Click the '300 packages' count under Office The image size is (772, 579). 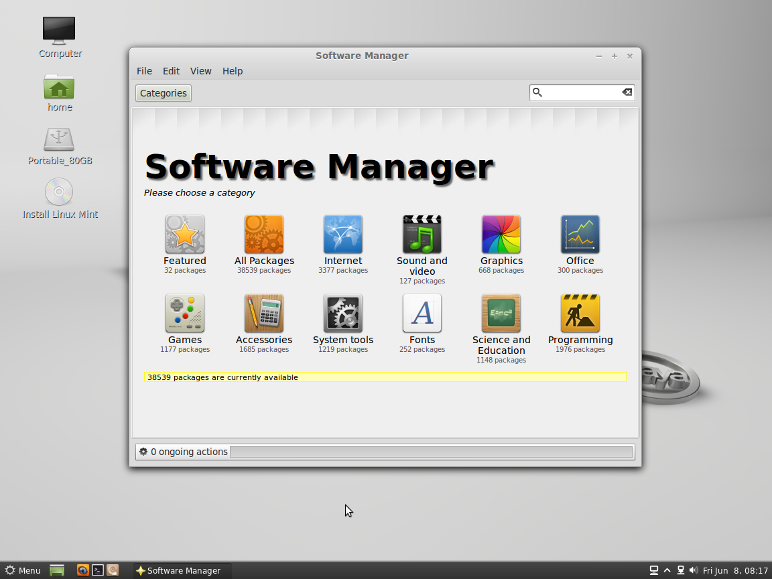[x=580, y=270]
